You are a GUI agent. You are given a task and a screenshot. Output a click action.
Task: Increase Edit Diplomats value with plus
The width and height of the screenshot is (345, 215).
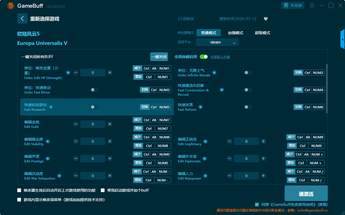pos(263,159)
